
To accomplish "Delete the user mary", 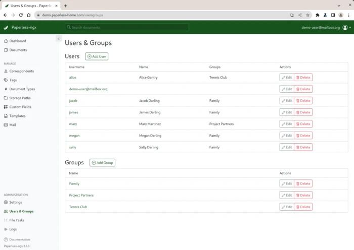I will tap(303, 124).
